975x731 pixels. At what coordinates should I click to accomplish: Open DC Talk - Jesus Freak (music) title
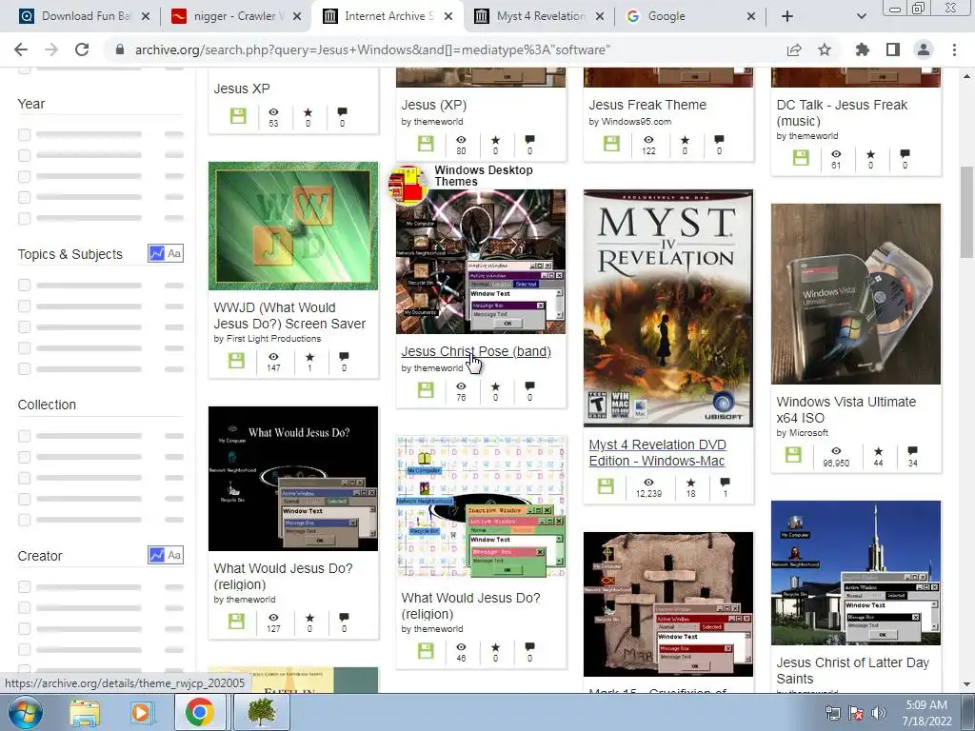(x=842, y=112)
